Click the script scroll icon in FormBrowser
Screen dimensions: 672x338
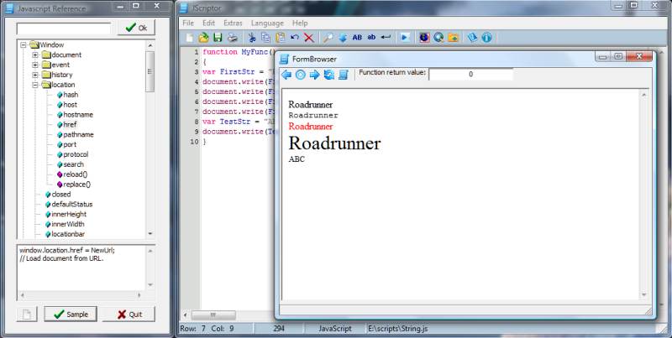coord(343,75)
